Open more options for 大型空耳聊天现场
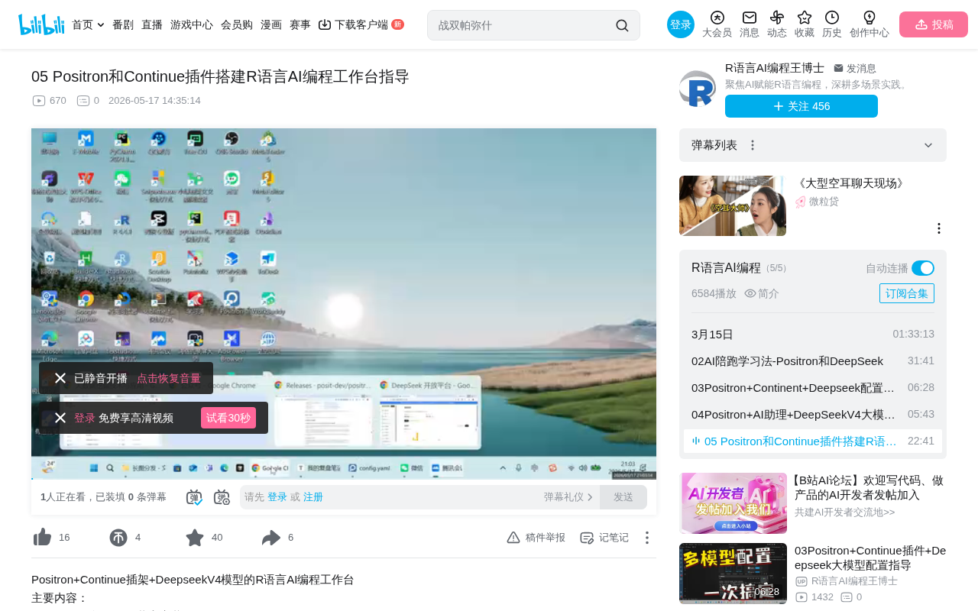This screenshot has width=978, height=611. coord(939,228)
